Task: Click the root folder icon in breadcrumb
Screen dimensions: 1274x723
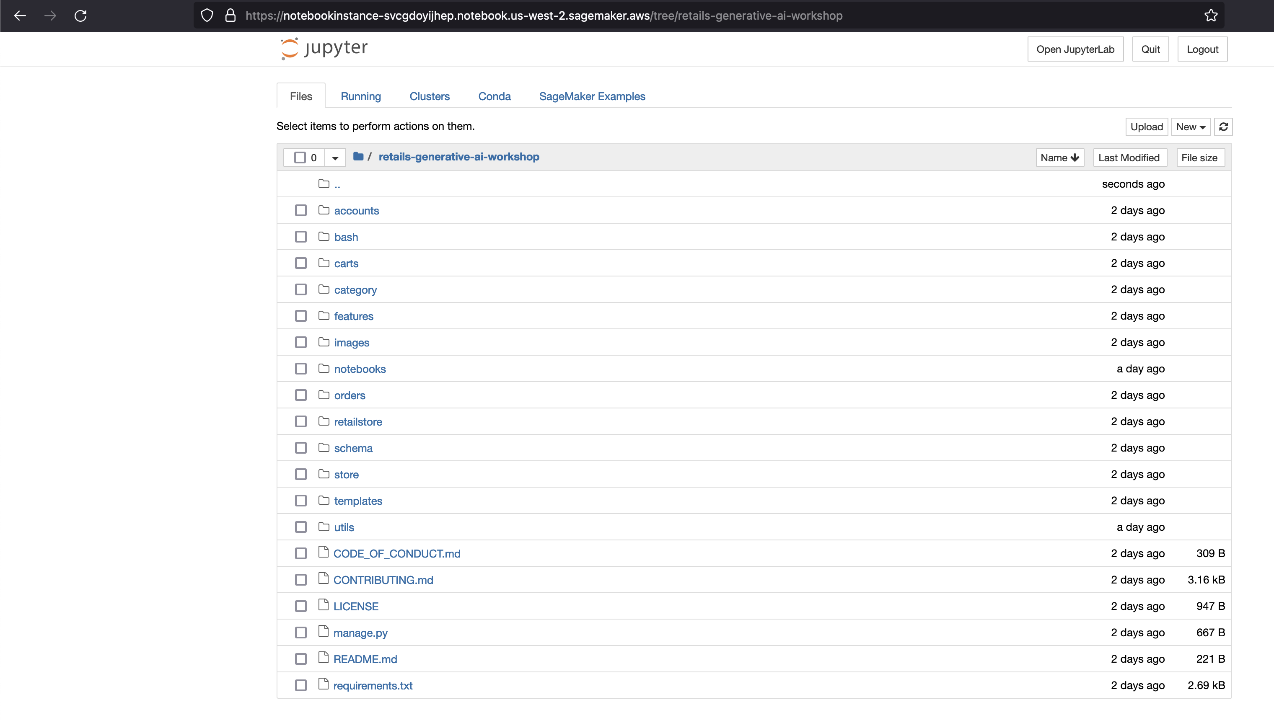Action: pyautogui.click(x=358, y=157)
